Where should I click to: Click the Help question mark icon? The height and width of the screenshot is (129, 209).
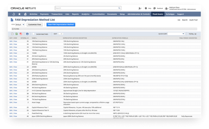tap(146, 8)
